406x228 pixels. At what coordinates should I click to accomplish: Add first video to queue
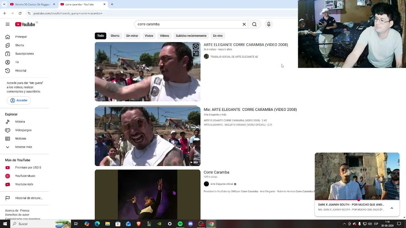click(x=196, y=54)
